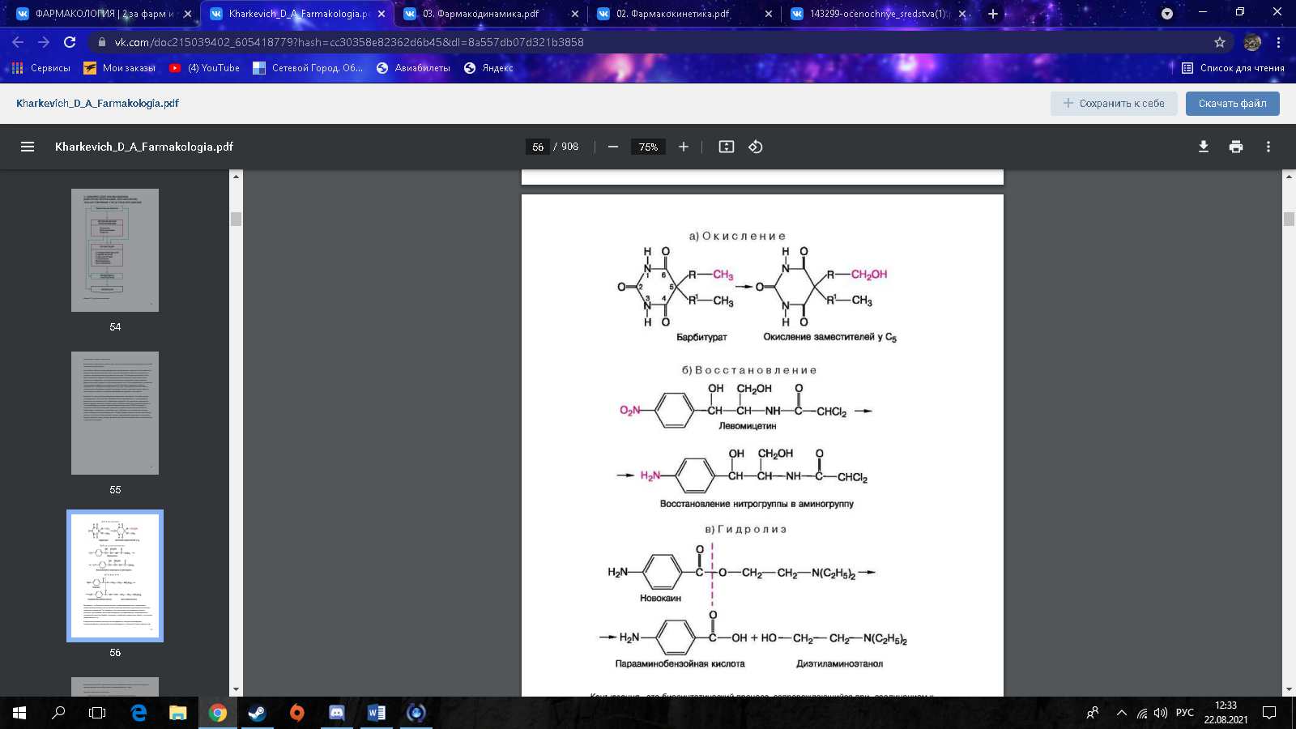The image size is (1296, 729).
Task: Open the Chrome three-dot menu
Action: pyautogui.click(x=1279, y=42)
